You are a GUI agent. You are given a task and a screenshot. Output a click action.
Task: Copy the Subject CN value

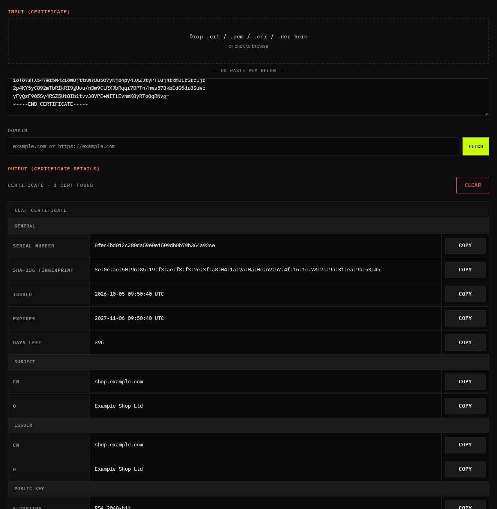pyautogui.click(x=465, y=382)
